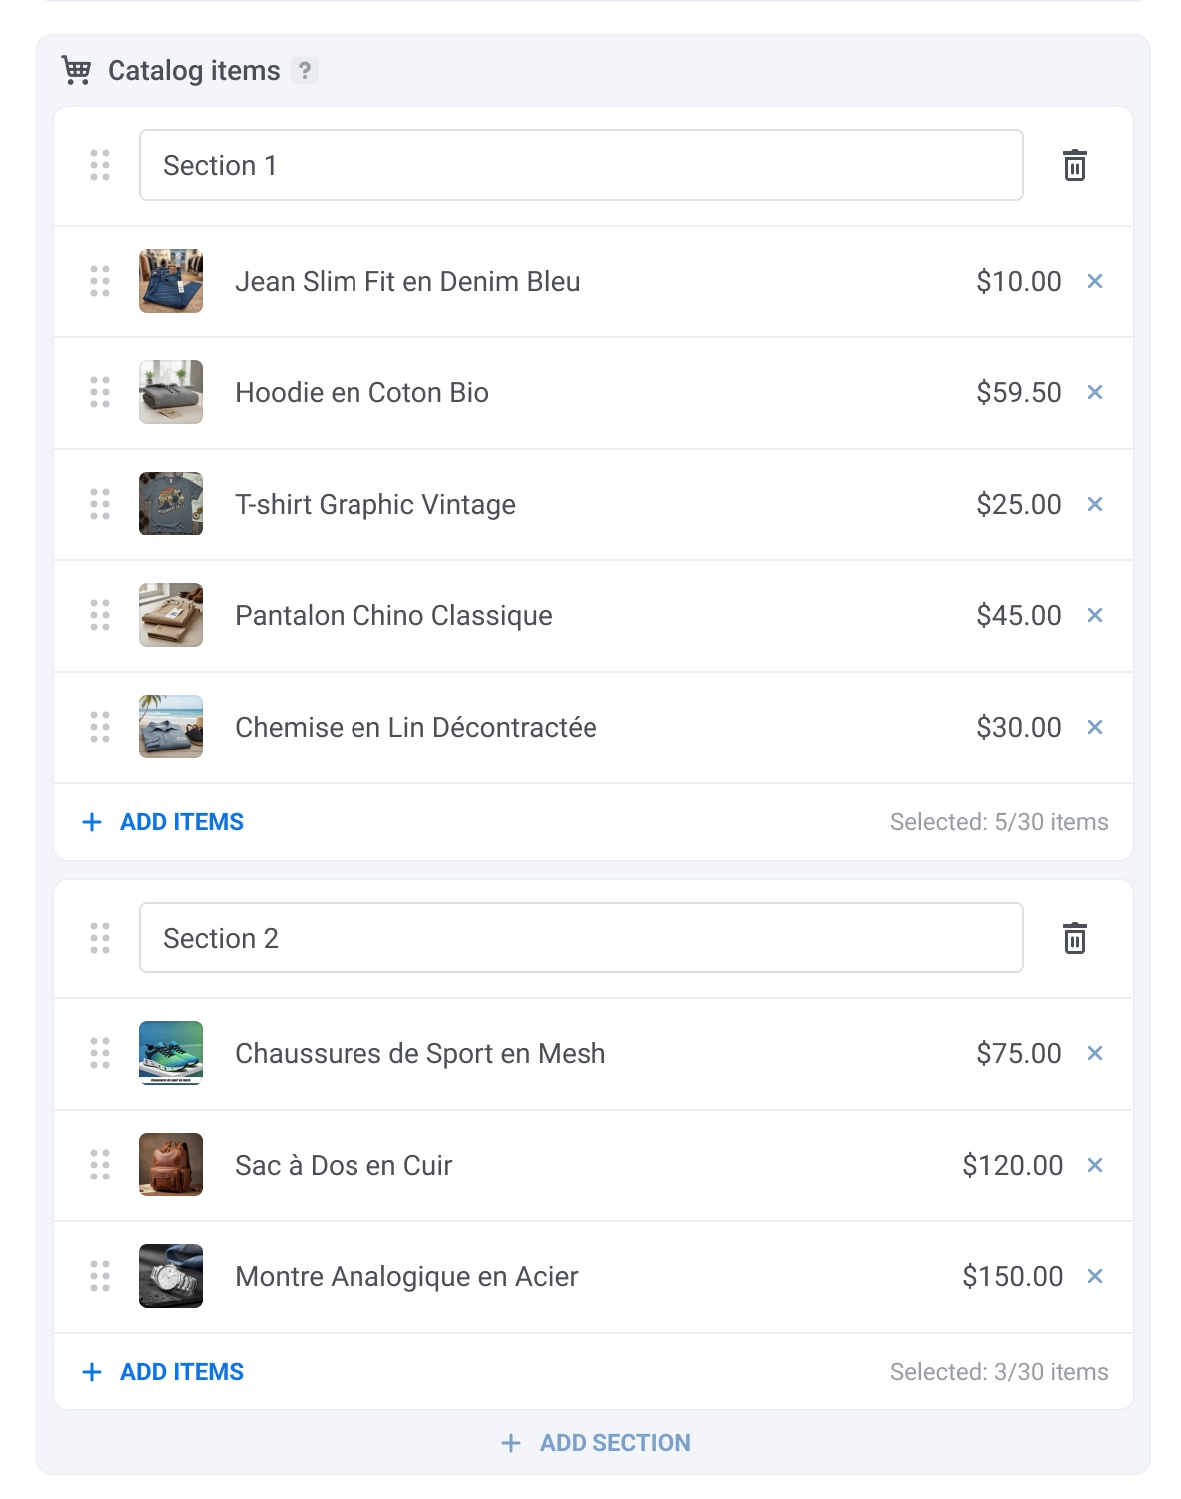Delete Section 2 with trash icon

1074,938
